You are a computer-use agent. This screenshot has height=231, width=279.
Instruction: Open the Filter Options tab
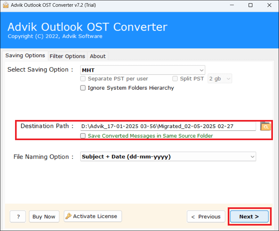coord(68,56)
